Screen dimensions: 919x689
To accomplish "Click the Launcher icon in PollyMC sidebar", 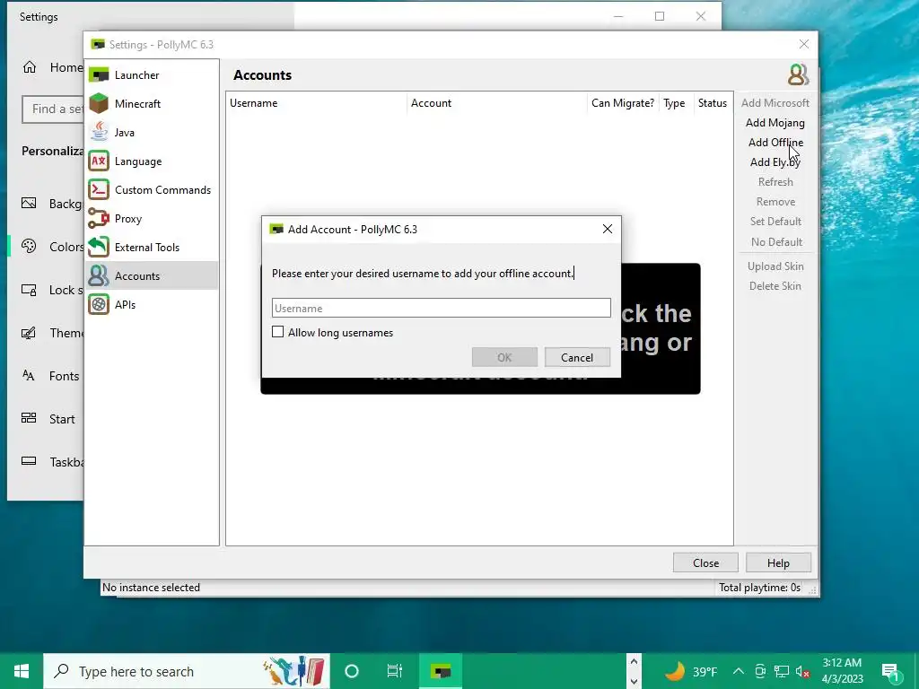I will (x=99, y=75).
